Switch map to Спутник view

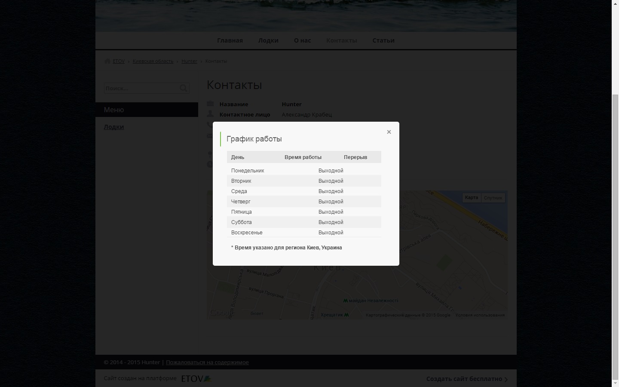click(x=493, y=198)
